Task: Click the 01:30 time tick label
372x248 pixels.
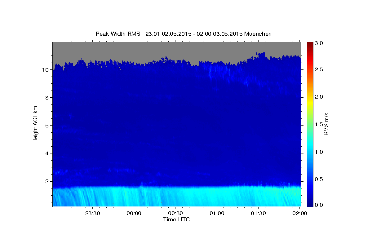Action: pos(259,213)
